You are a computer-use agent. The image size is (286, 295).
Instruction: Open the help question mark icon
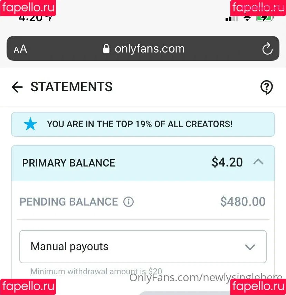[x=266, y=87]
